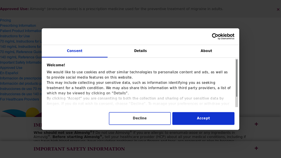
Task: Open Prescribing Information link
Action: point(18,26)
